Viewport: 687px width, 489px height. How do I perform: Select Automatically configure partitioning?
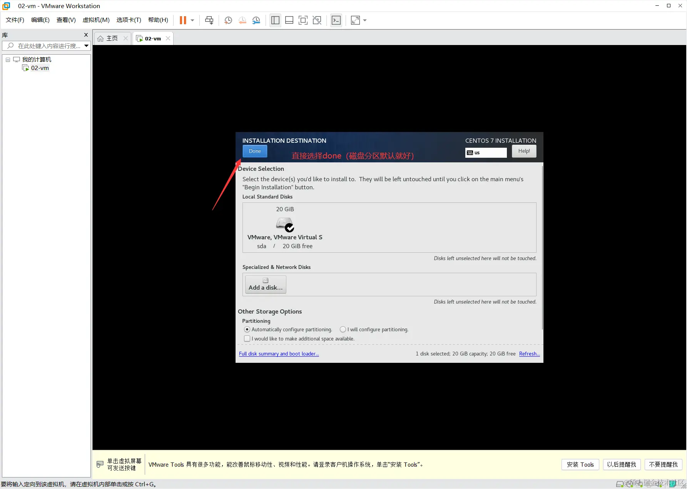pyautogui.click(x=288, y=330)
